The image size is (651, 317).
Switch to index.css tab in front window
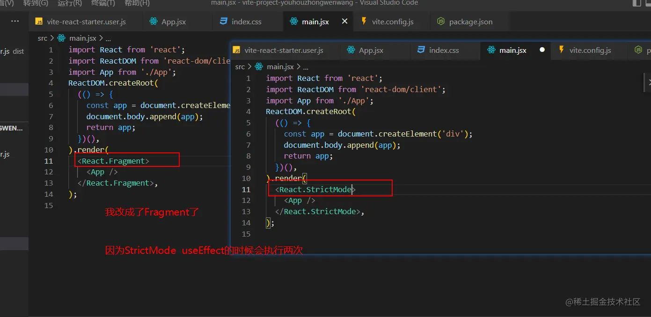444,50
